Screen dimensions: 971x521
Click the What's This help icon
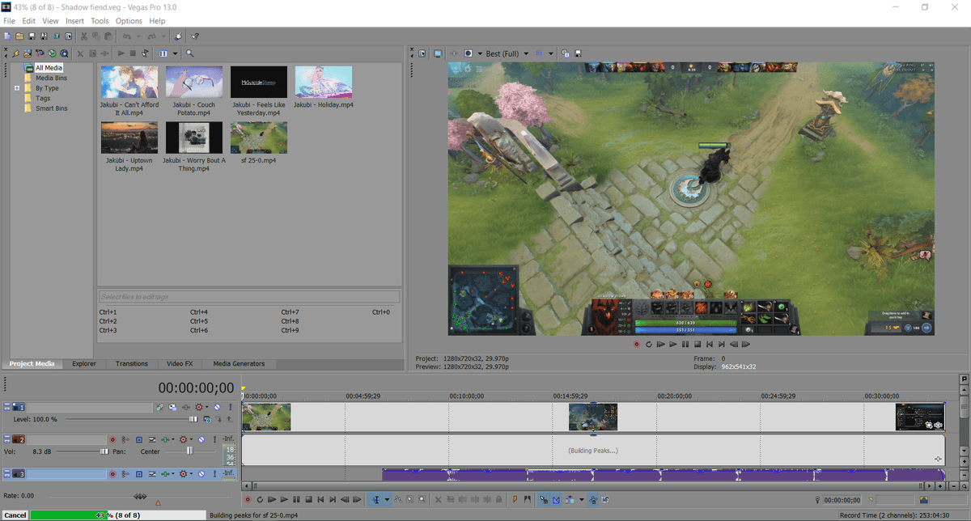click(x=195, y=36)
